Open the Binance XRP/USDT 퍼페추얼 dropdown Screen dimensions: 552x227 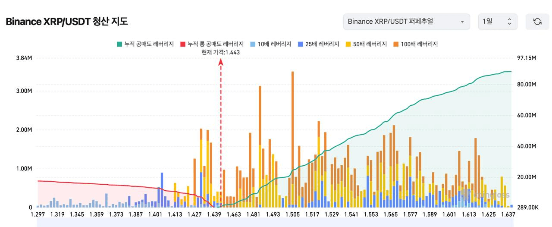point(406,22)
